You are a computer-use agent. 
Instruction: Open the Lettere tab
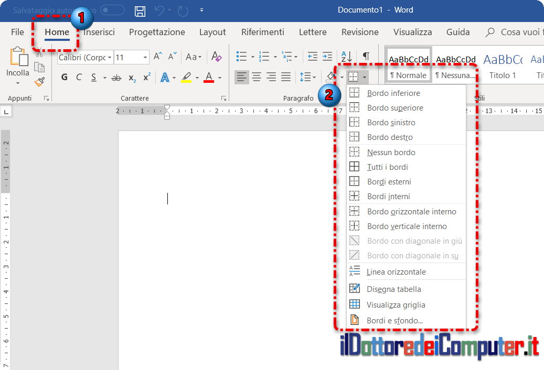tap(313, 32)
